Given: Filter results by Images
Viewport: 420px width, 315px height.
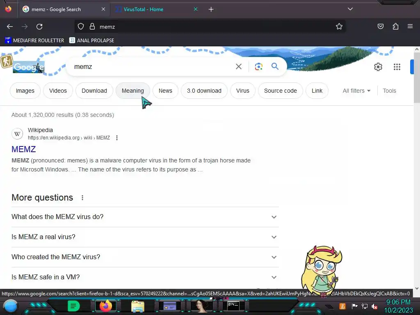Looking at the screenshot, I should tap(25, 91).
